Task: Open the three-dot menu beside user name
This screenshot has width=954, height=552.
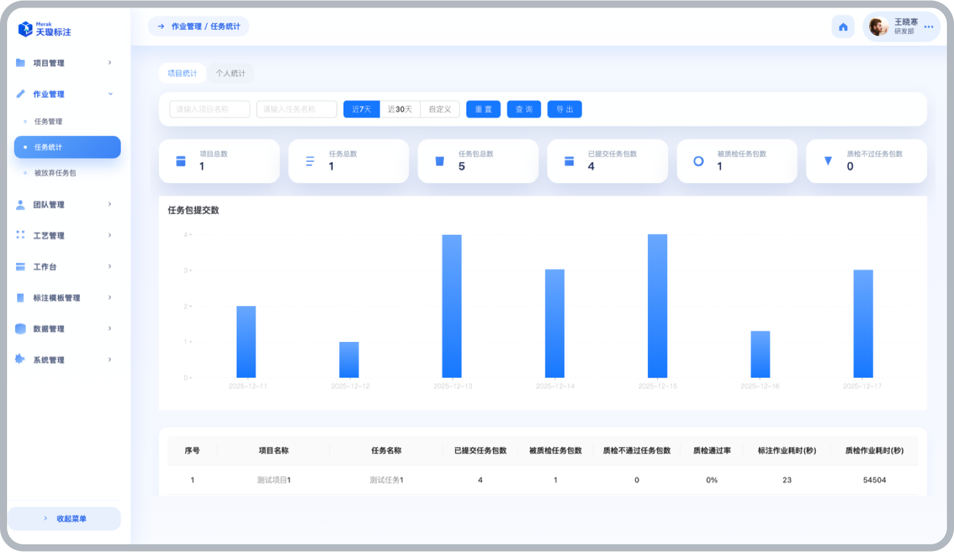Action: point(929,27)
